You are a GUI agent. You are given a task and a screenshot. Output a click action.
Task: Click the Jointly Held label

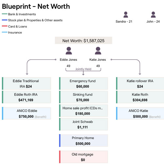pyautogui.click(x=83, y=69)
